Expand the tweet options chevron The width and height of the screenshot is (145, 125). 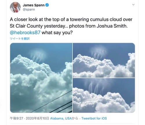(133, 5)
